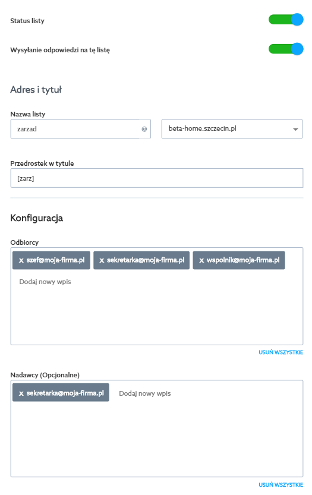Click empty area of Odbiorcy recipients box
This screenshot has height=495, width=312.
point(157,316)
